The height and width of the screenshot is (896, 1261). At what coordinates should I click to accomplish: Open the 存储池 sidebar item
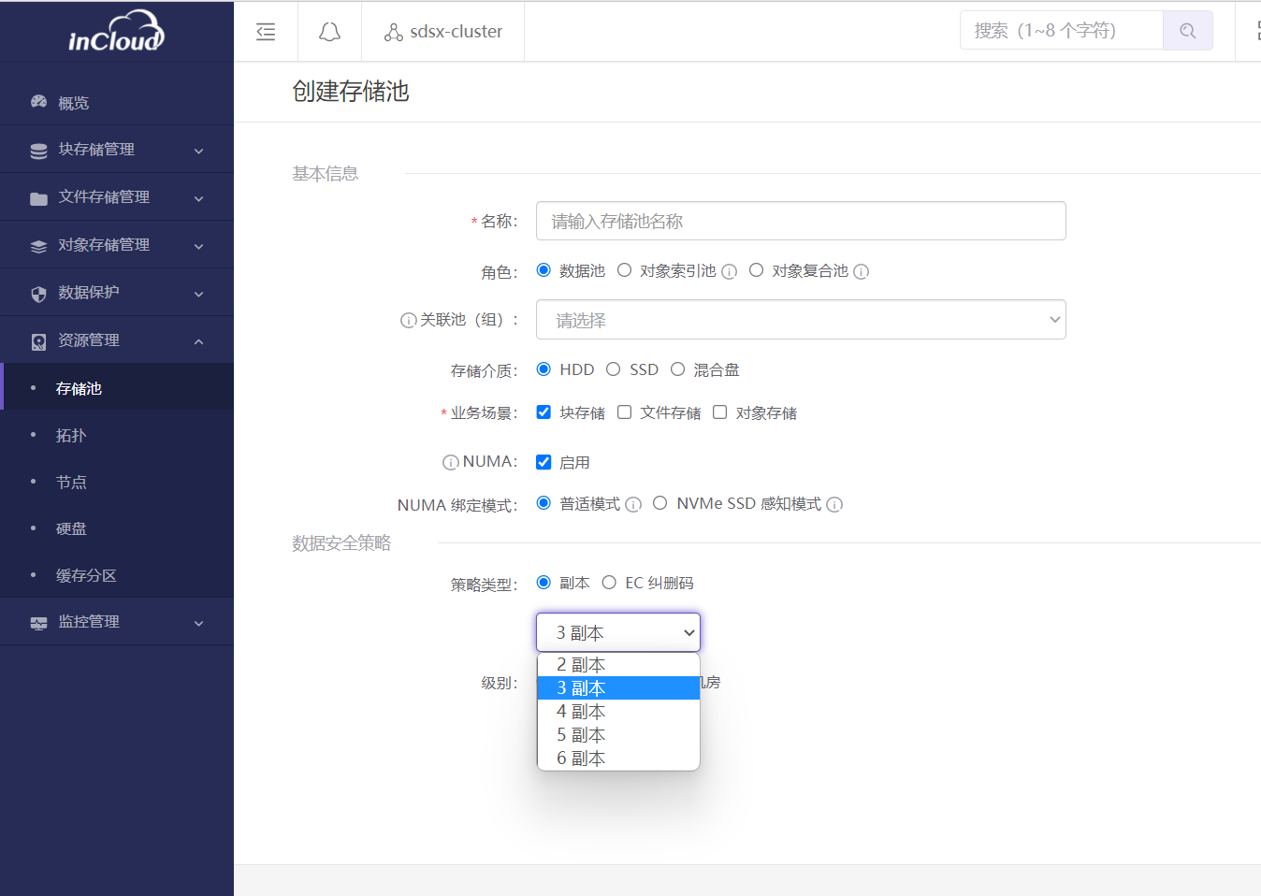(117, 388)
